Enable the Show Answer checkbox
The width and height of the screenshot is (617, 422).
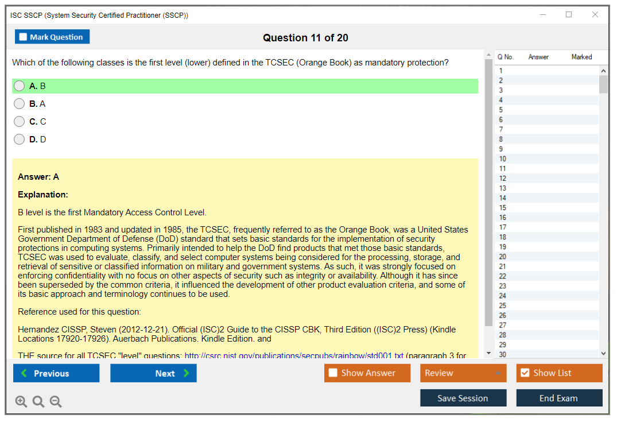tap(333, 373)
